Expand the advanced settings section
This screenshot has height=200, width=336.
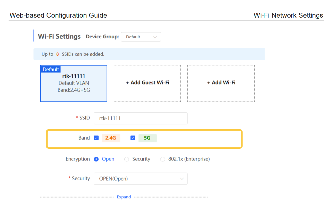124,197
